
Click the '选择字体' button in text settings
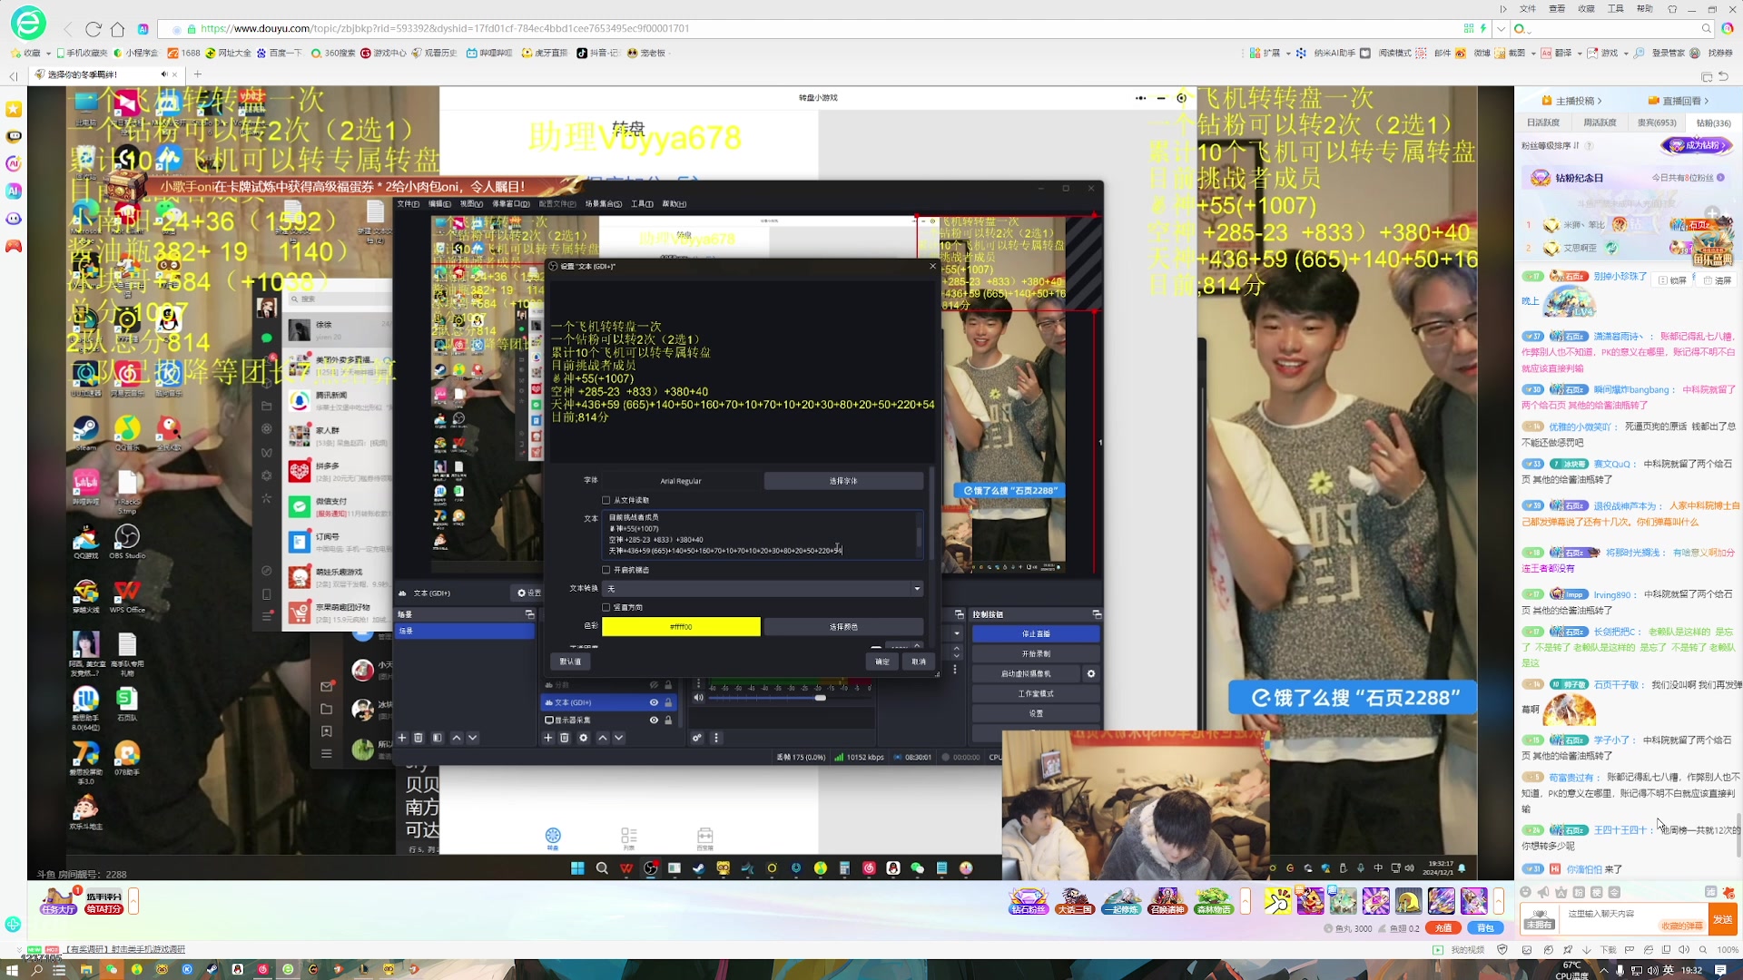[x=842, y=480]
